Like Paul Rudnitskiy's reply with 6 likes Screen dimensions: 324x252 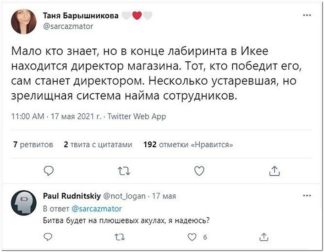(192, 237)
